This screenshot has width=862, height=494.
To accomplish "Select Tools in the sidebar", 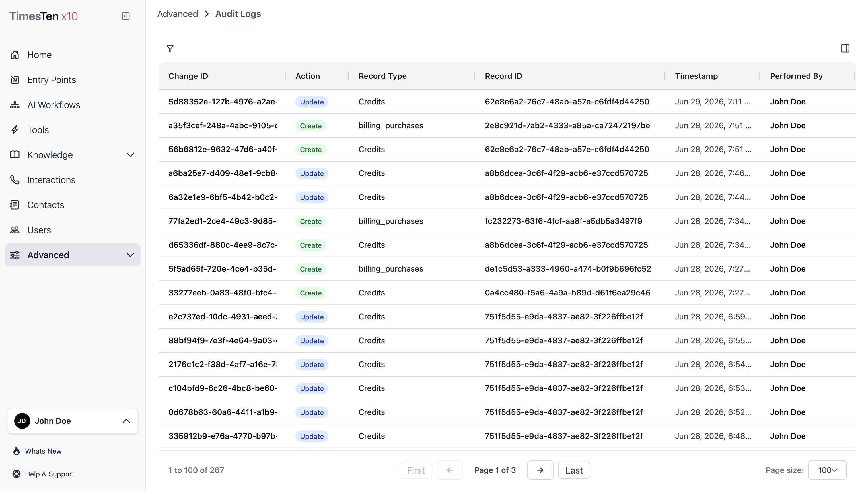I will (72, 130).
